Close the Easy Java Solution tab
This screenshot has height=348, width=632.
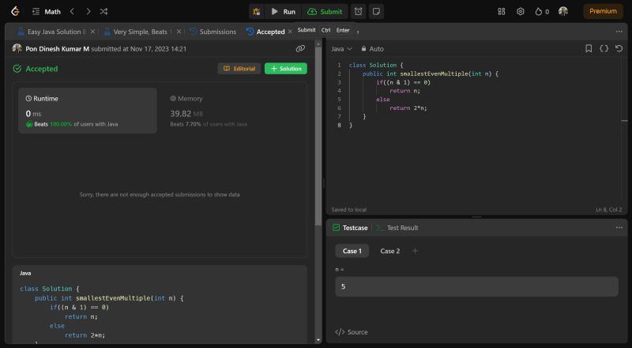click(92, 32)
